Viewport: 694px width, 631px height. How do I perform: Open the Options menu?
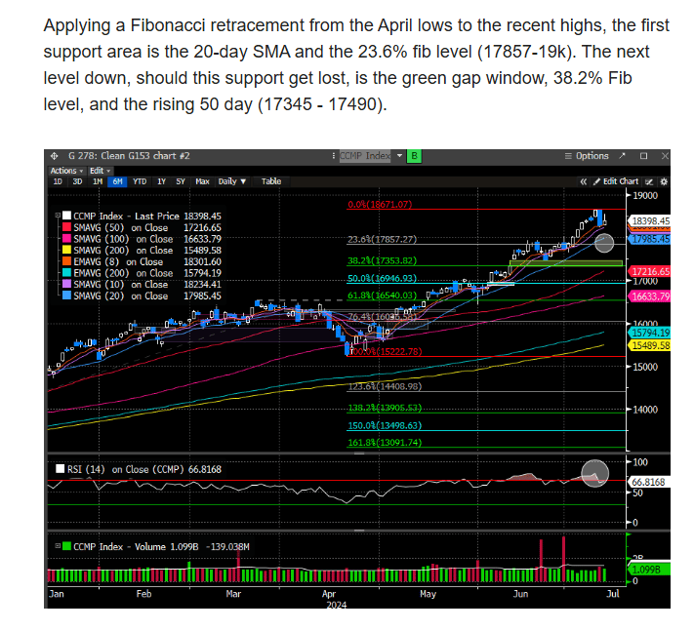[587, 156]
